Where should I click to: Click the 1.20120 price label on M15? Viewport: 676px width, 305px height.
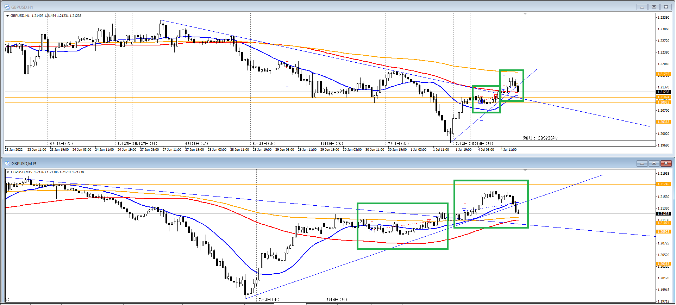(x=664, y=278)
